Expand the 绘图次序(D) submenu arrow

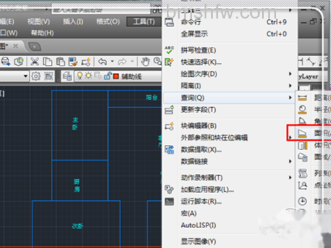[291, 73]
